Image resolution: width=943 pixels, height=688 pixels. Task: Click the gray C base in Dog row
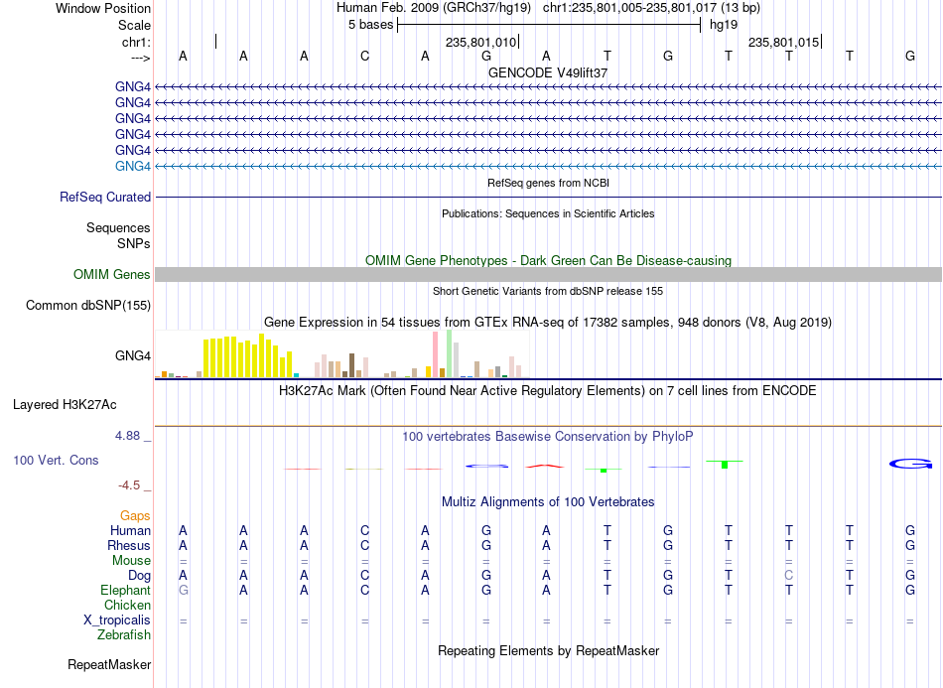tap(789, 575)
